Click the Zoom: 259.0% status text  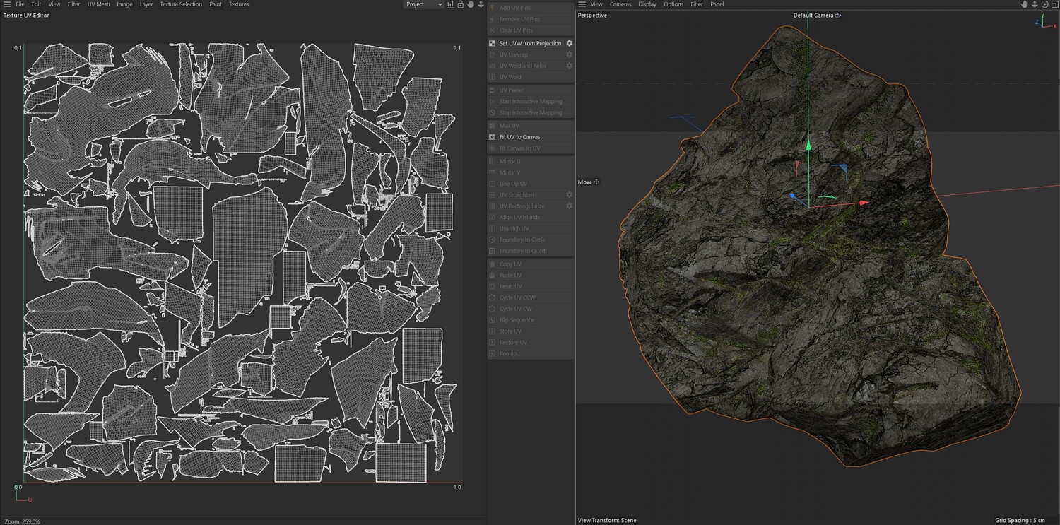[22, 521]
